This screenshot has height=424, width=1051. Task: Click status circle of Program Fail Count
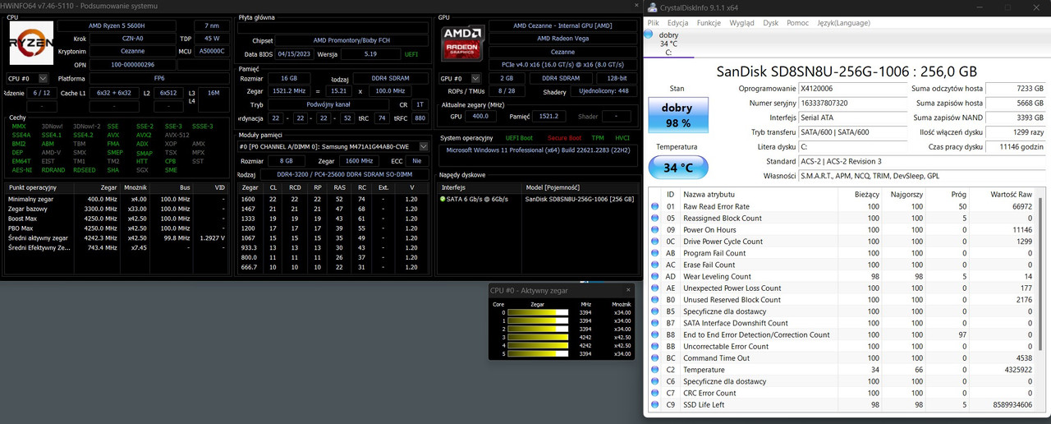point(655,253)
